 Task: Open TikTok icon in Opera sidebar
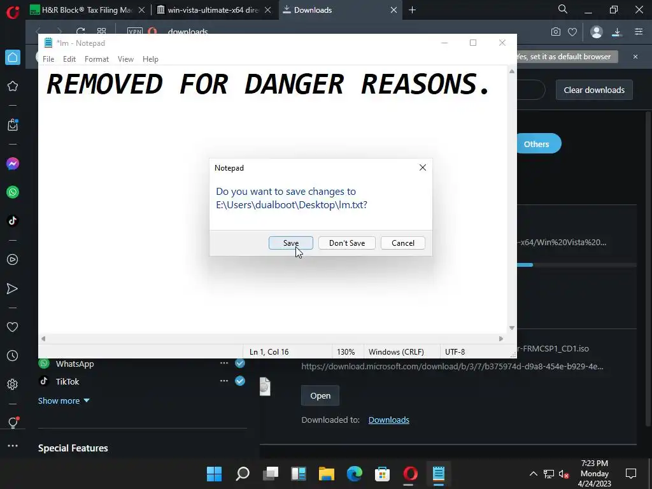point(13,221)
